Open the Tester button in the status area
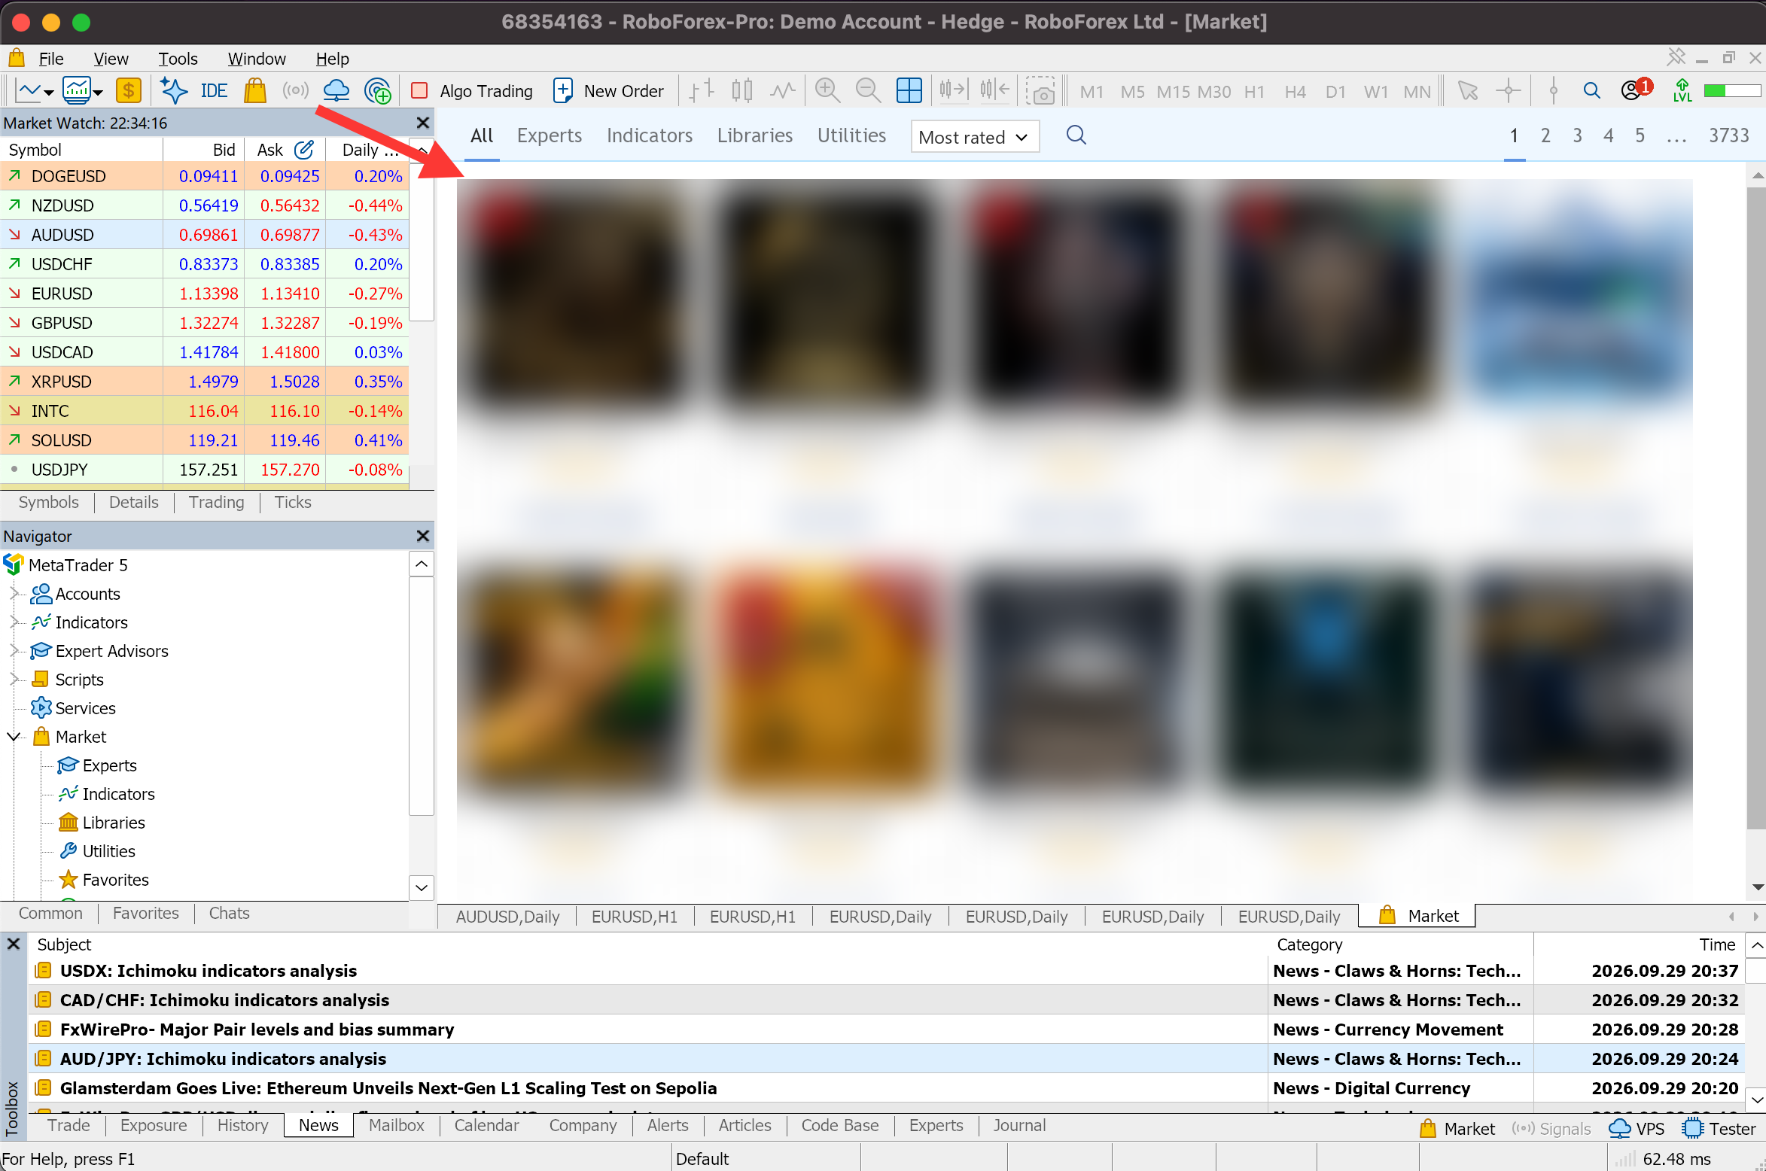Screen dimensions: 1766x1171 [1719, 1129]
